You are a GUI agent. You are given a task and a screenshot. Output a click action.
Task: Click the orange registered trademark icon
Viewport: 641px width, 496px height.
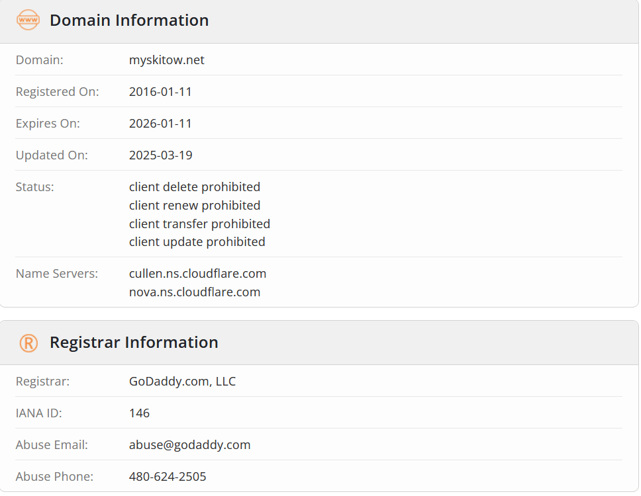click(x=28, y=343)
